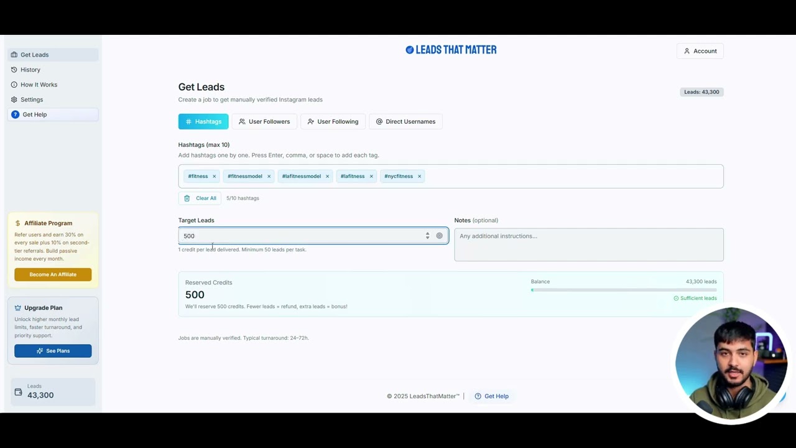The height and width of the screenshot is (448, 796).
Task: Click Become An Affiliate button
Action: point(53,274)
